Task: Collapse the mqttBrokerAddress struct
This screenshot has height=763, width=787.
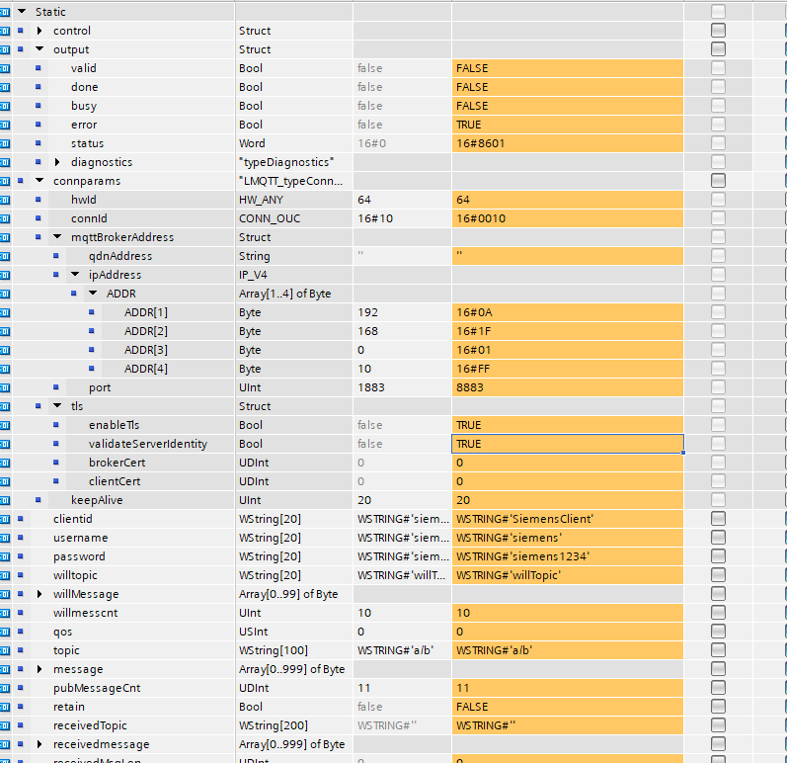Action: coord(57,237)
